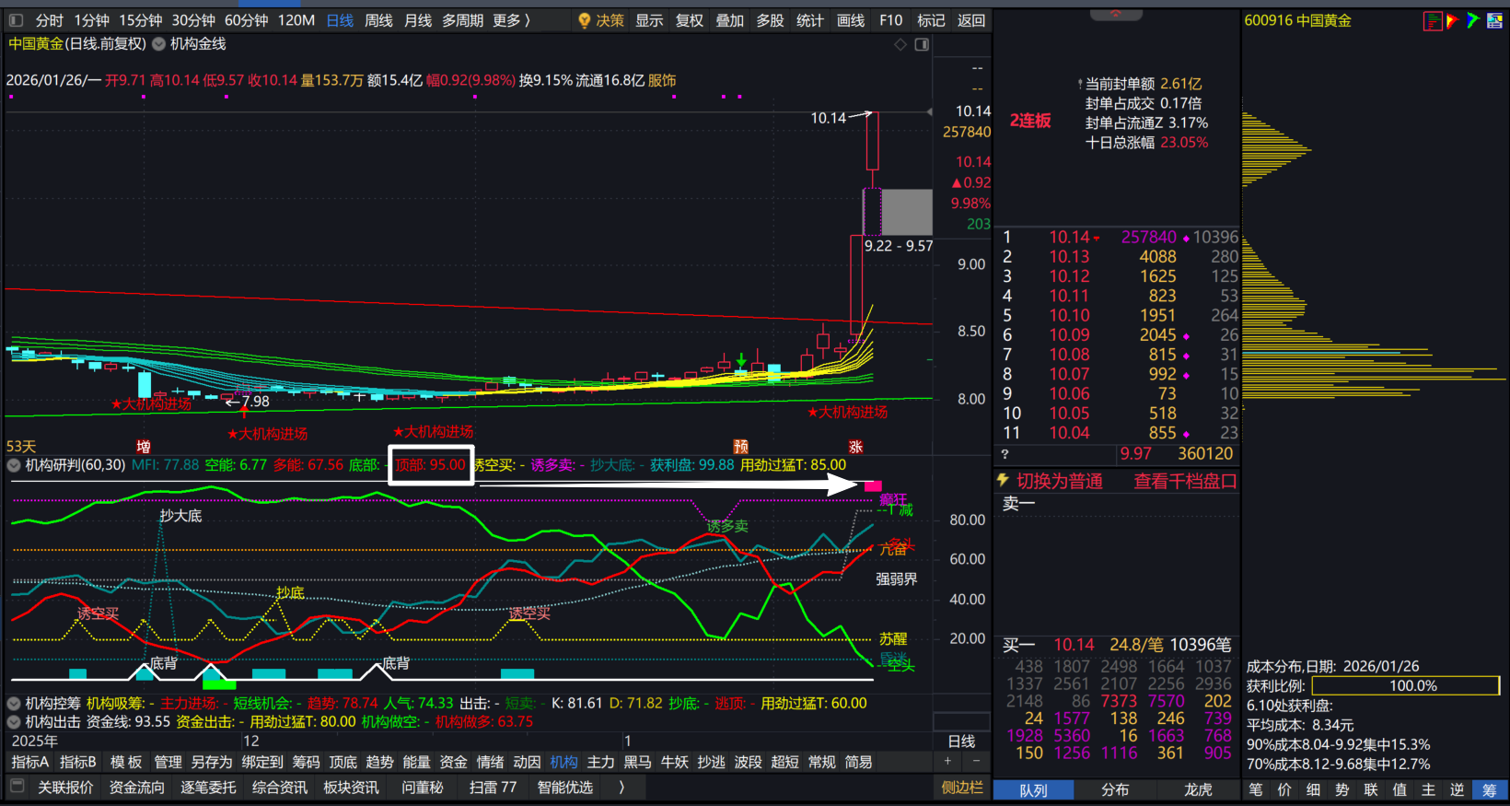Click F10 company info
The width and height of the screenshot is (1510, 806).
tap(891, 20)
